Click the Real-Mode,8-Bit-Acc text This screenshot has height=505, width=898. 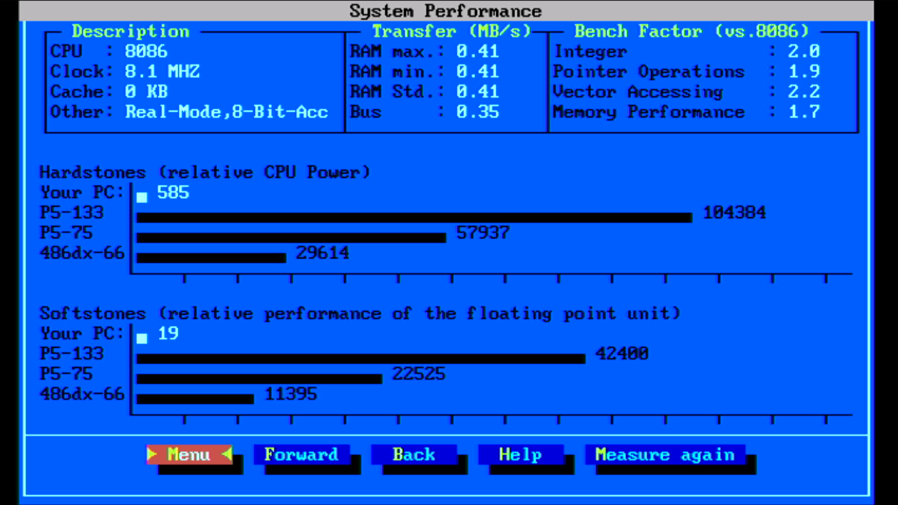click(226, 112)
